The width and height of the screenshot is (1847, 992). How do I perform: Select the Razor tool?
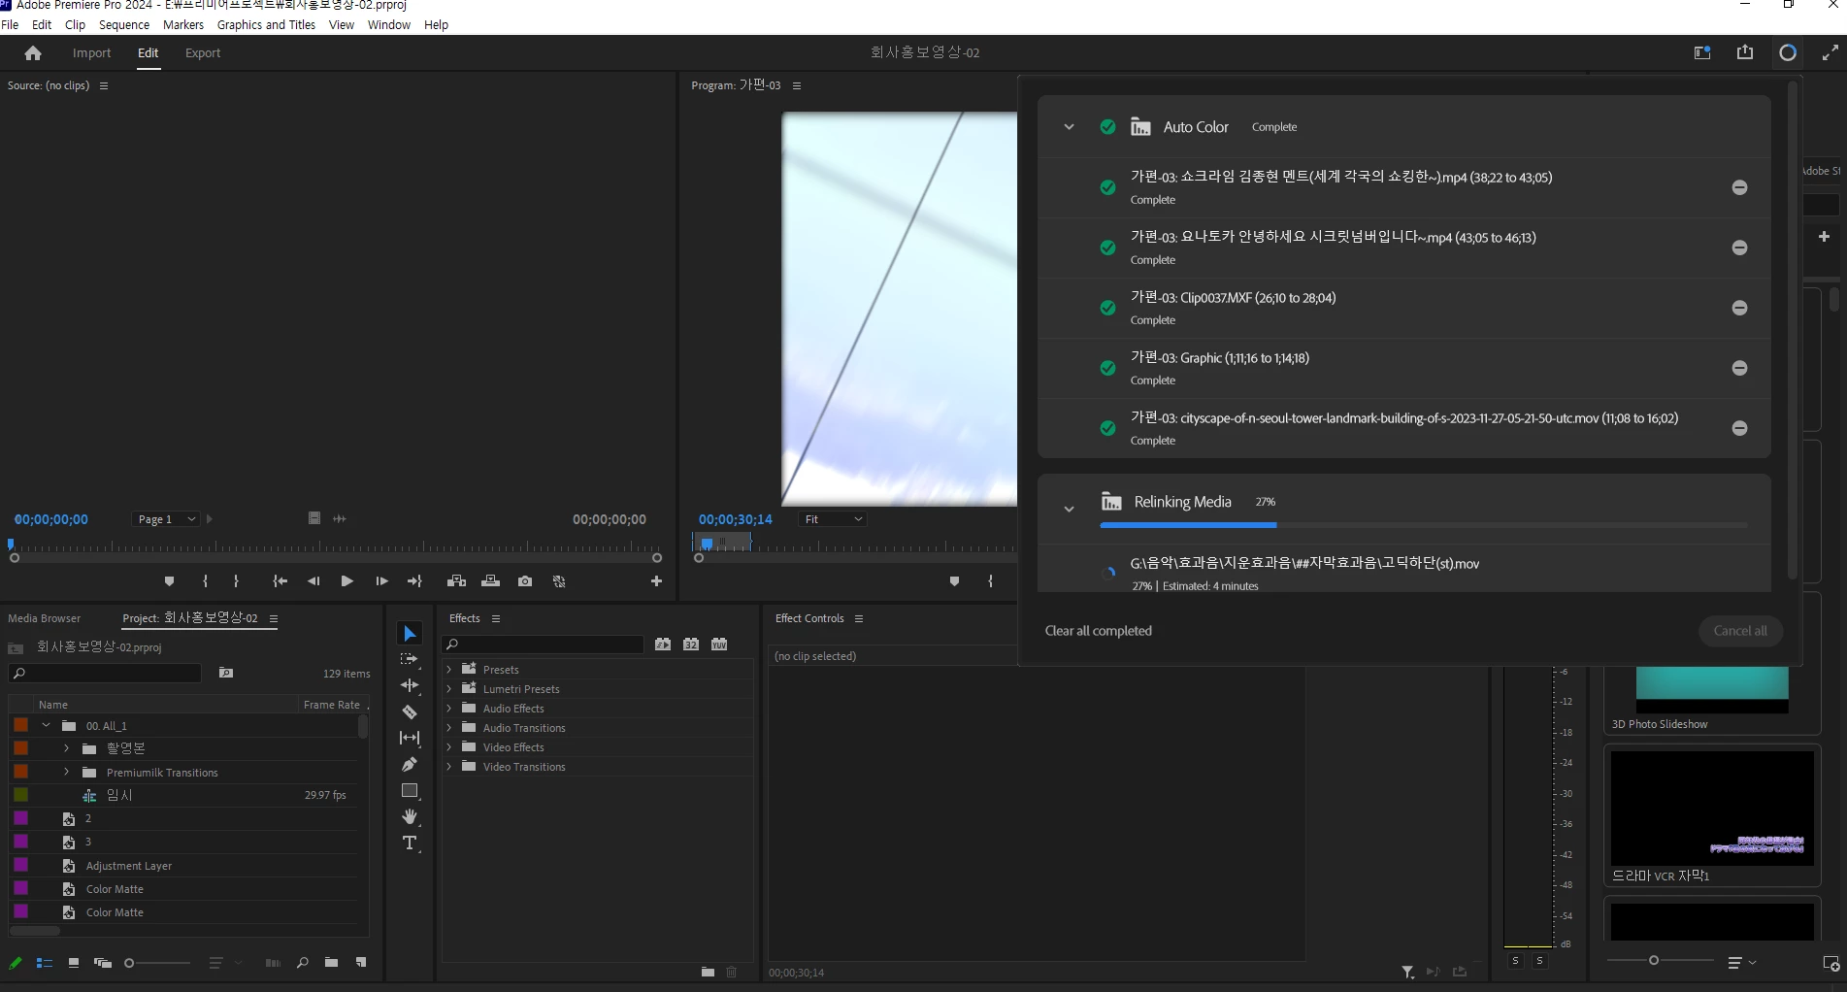pyautogui.click(x=410, y=711)
